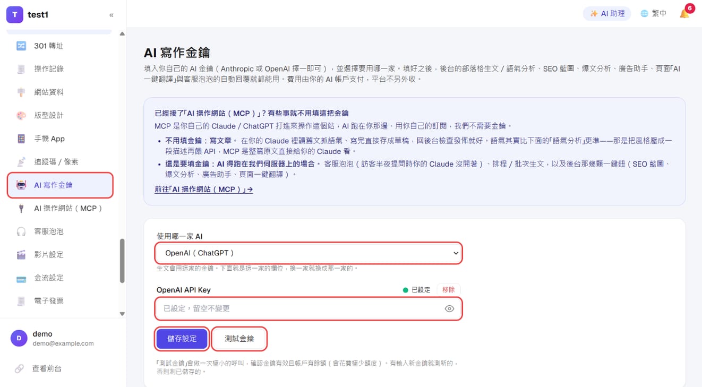Image resolution: width=702 pixels, height=387 pixels.
Task: Click the 電子發票 receipt icon
Action: click(x=21, y=301)
